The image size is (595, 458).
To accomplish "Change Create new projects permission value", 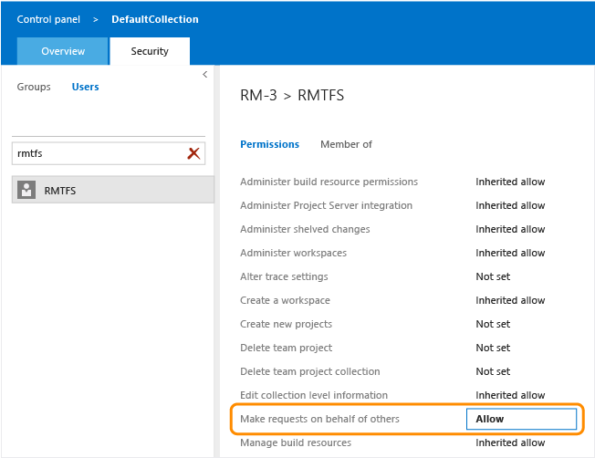I will click(493, 324).
